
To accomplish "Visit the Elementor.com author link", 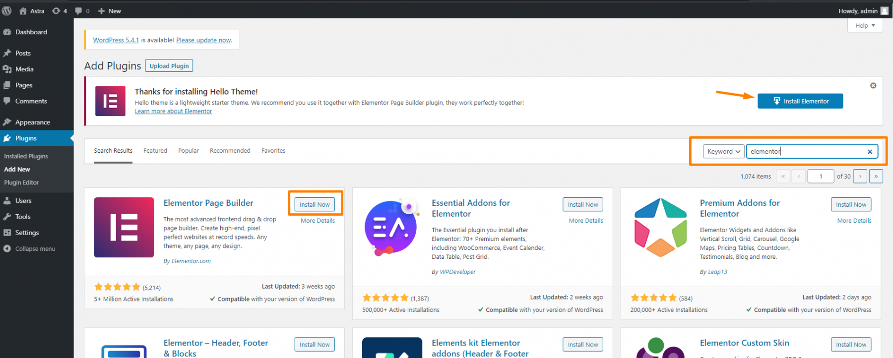I will point(191,261).
